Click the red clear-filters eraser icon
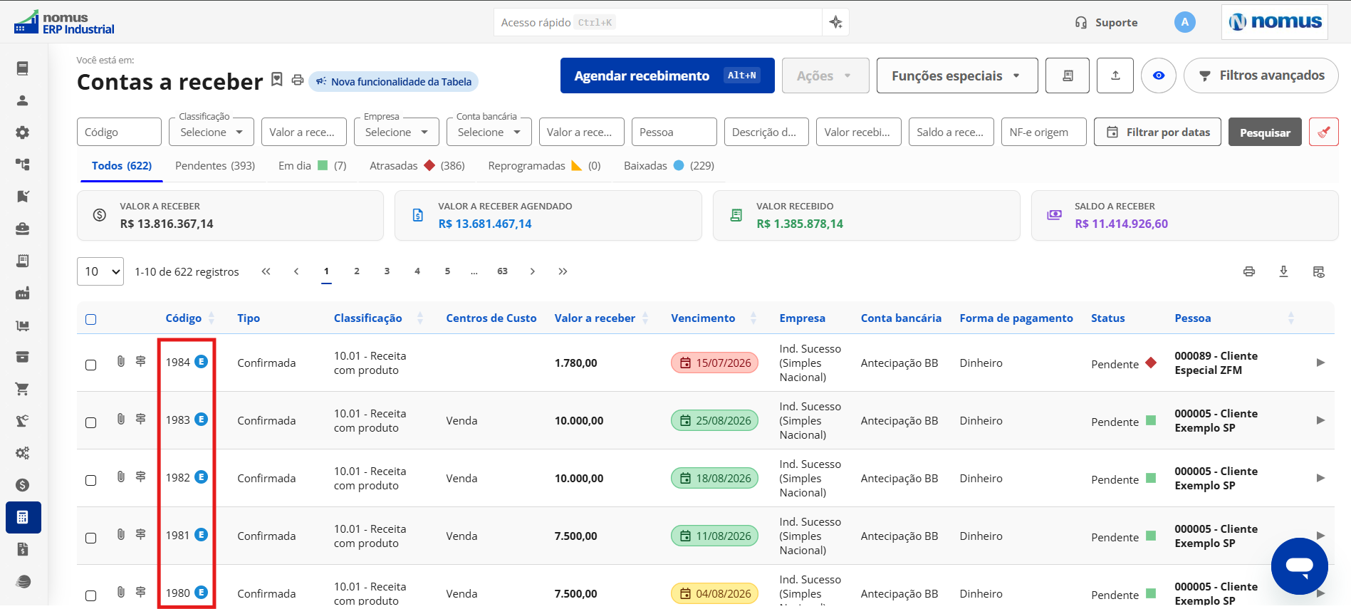The width and height of the screenshot is (1351, 609). [1323, 132]
